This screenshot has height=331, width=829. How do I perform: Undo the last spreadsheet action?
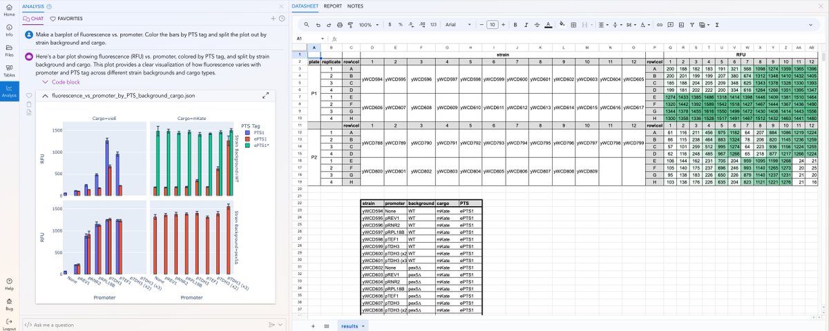[318, 25]
